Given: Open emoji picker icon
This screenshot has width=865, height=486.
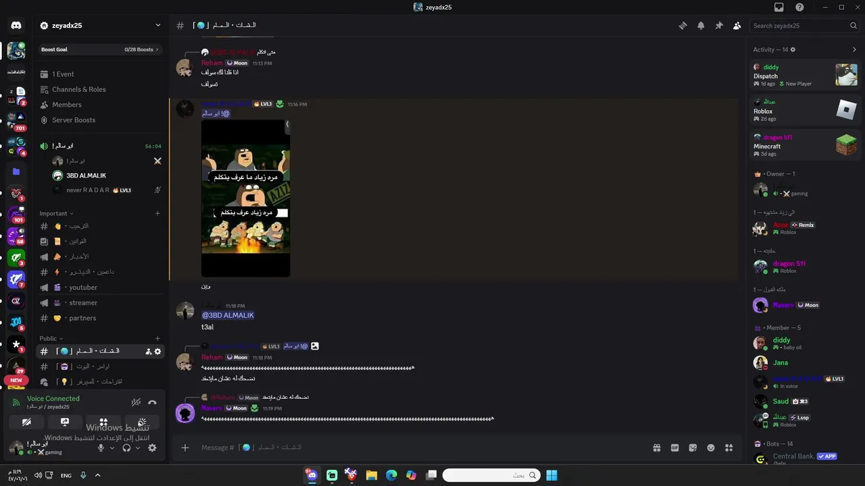Looking at the screenshot, I should click(x=711, y=448).
